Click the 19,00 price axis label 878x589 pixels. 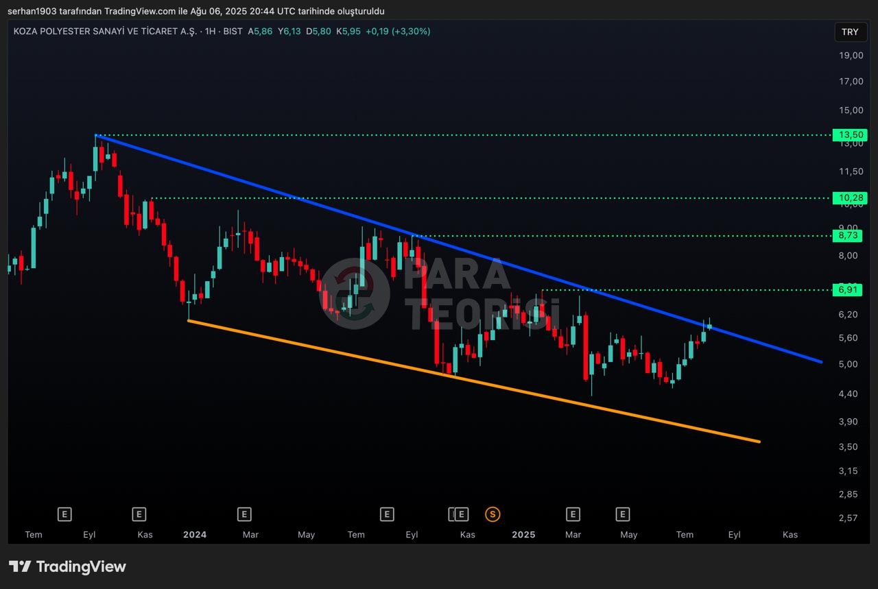click(851, 56)
